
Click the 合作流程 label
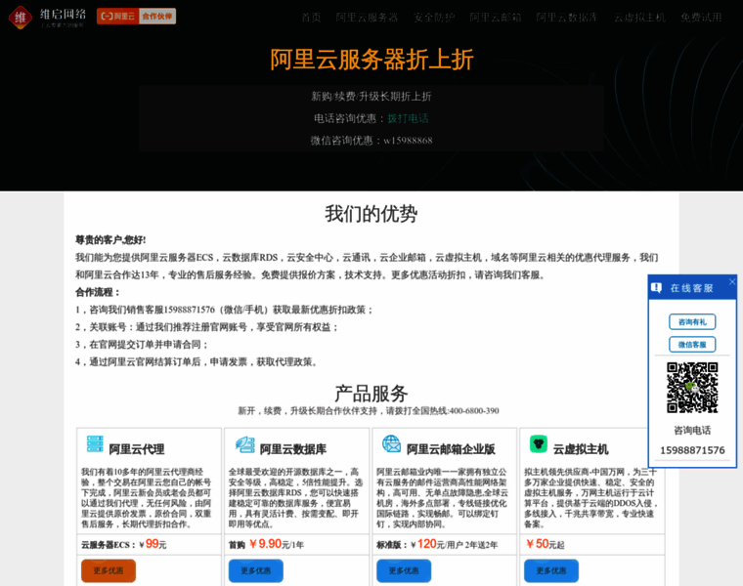[x=97, y=293]
